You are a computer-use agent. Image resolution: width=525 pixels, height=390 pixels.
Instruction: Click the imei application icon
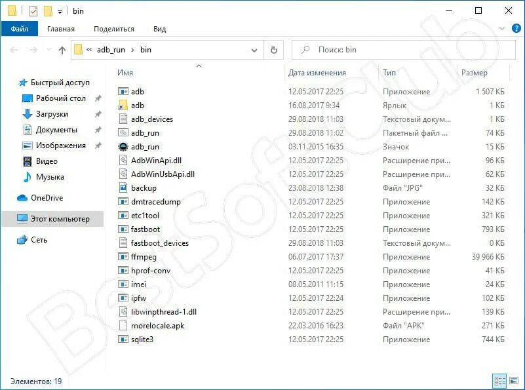tap(123, 284)
